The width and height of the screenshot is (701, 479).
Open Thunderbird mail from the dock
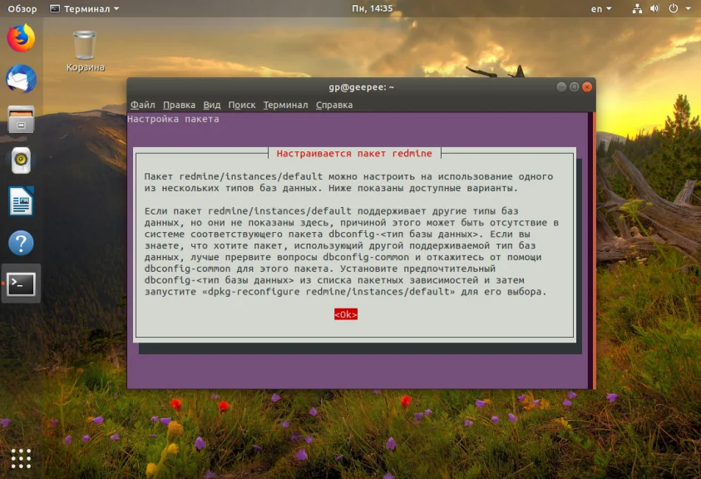coord(21,79)
